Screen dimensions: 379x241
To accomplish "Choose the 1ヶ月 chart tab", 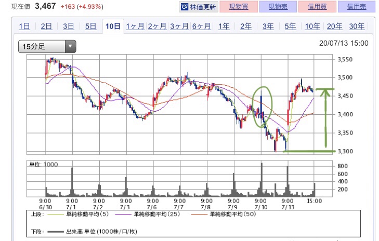I will point(135,26).
